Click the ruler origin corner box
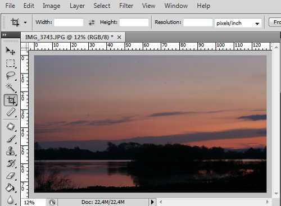Viewport: 281px width, 206px height. pyautogui.click(x=25, y=47)
